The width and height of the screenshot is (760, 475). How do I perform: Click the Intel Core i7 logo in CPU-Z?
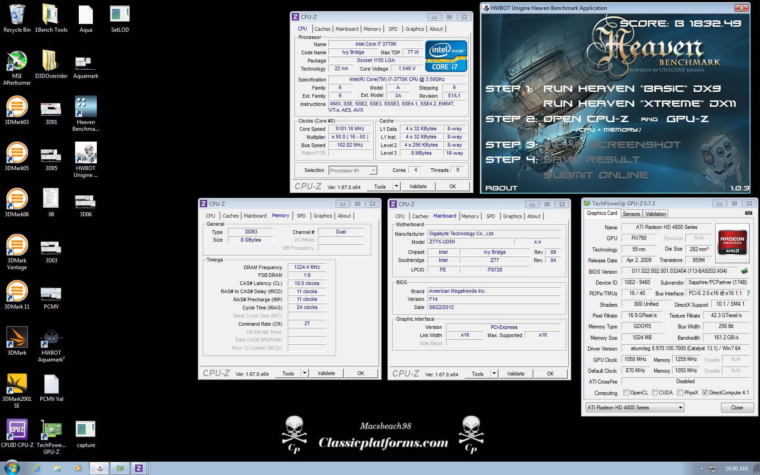446,56
